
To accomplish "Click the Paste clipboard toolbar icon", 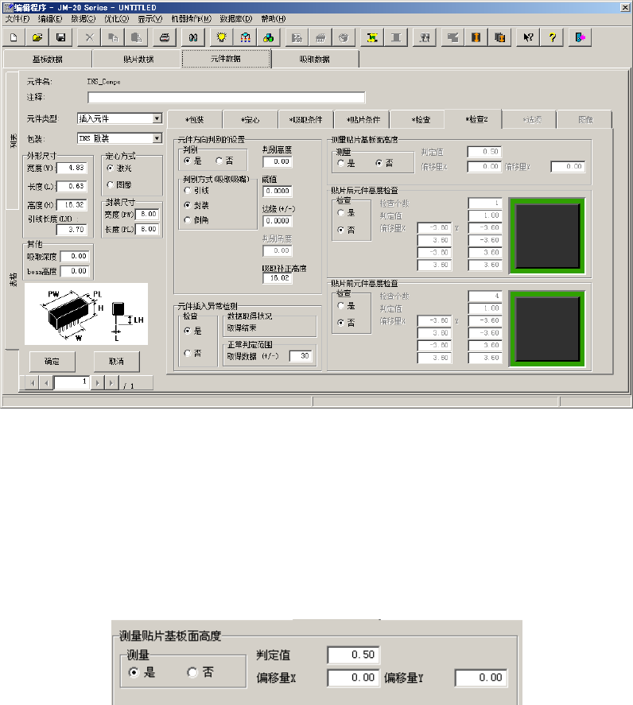I will [x=136, y=37].
